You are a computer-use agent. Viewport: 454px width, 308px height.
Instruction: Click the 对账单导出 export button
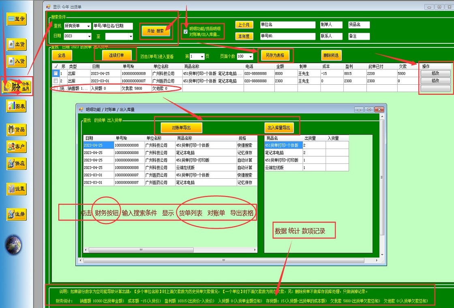click(181, 128)
